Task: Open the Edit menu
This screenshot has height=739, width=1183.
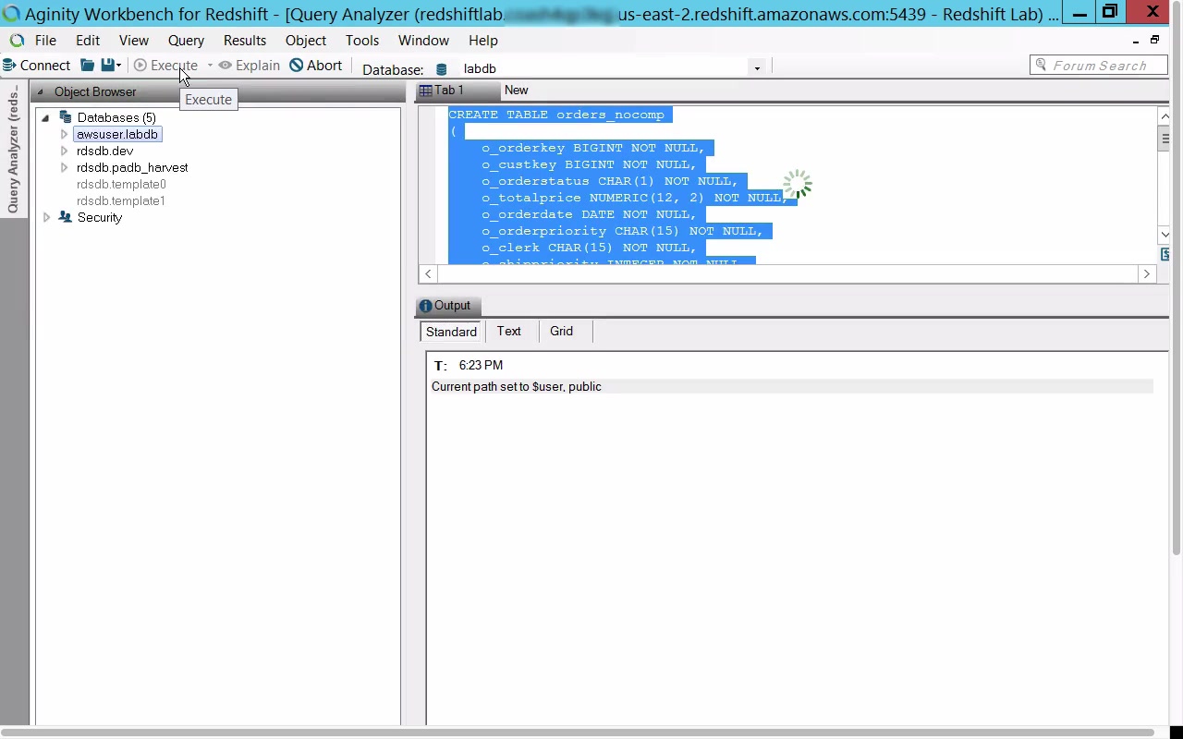Action: click(x=88, y=41)
